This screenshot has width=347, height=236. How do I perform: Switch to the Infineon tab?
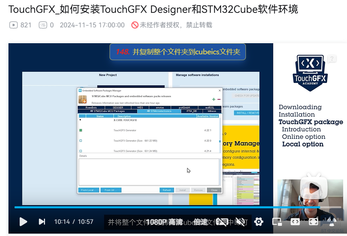212,111
